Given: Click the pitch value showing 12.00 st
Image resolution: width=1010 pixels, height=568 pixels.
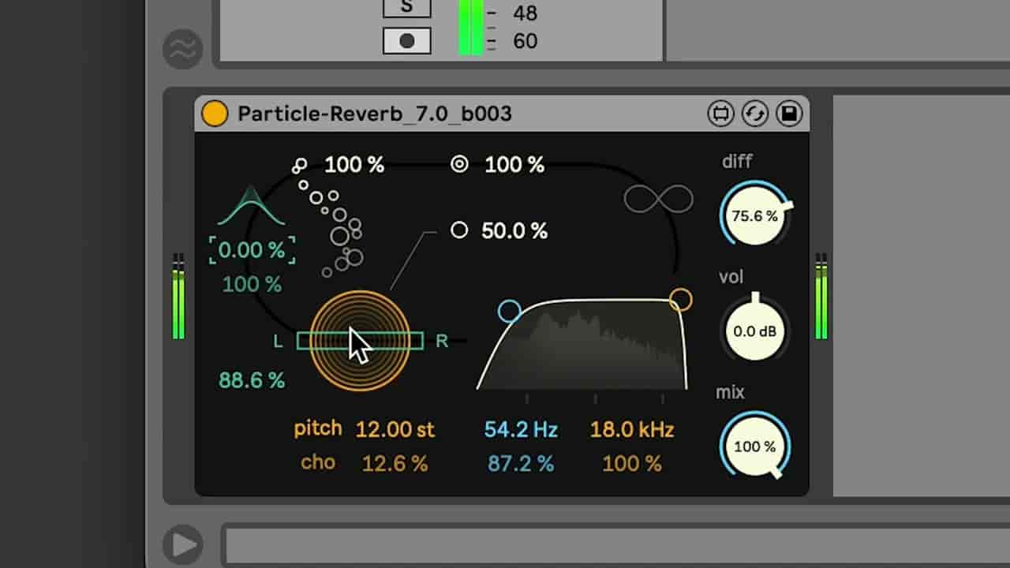Looking at the screenshot, I should (395, 428).
